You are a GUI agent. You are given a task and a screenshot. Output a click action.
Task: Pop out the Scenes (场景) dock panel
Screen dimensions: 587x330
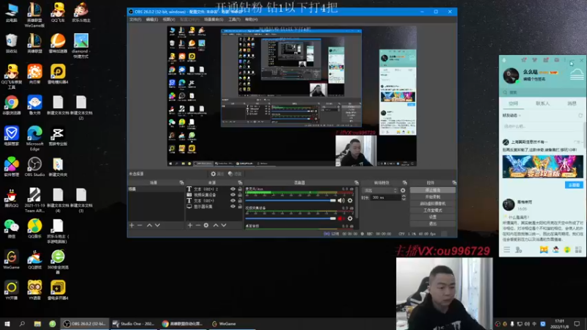coord(181,183)
